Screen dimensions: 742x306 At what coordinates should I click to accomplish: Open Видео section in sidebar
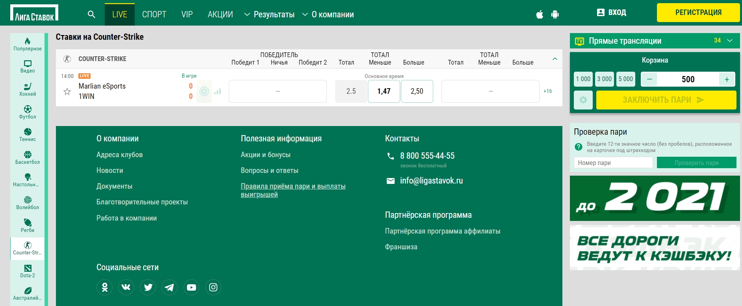(x=28, y=67)
